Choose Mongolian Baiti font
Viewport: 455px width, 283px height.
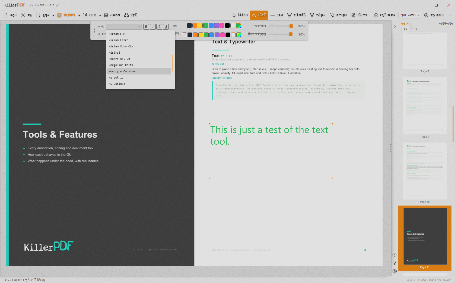pyautogui.click(x=139, y=65)
